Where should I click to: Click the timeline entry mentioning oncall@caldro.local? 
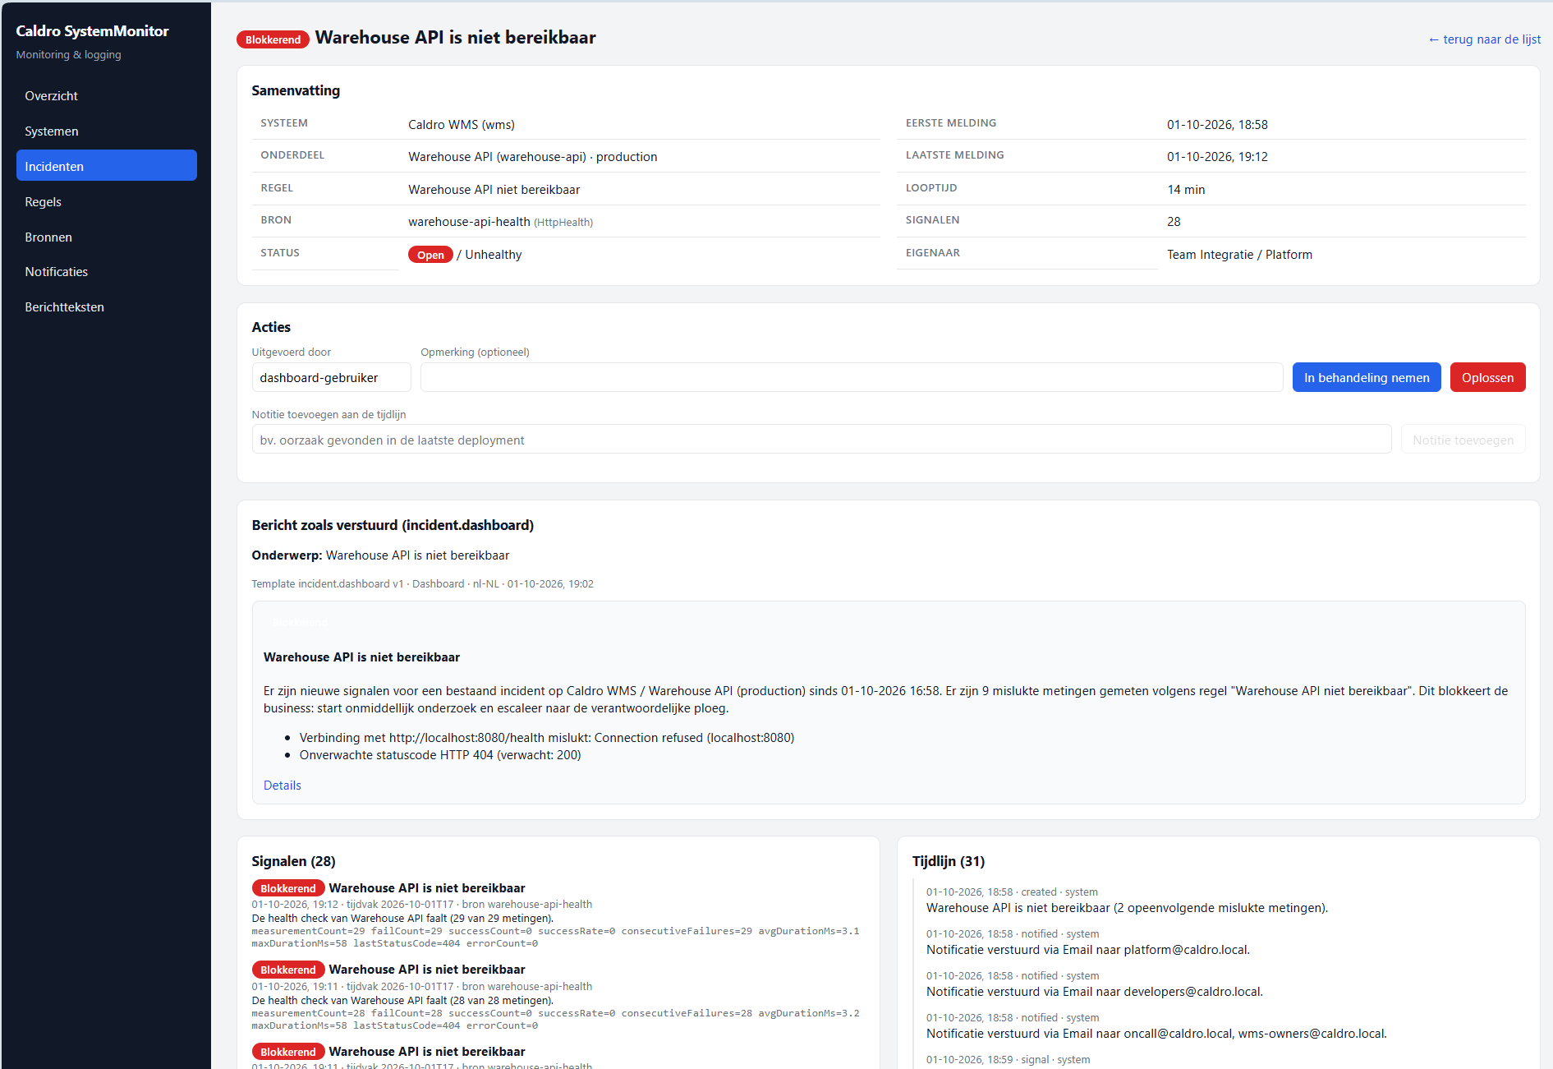(x=1156, y=1034)
